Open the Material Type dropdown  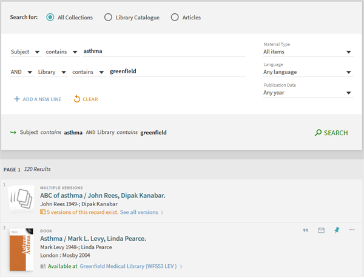click(x=307, y=52)
